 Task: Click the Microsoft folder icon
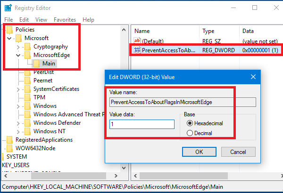point(19,38)
